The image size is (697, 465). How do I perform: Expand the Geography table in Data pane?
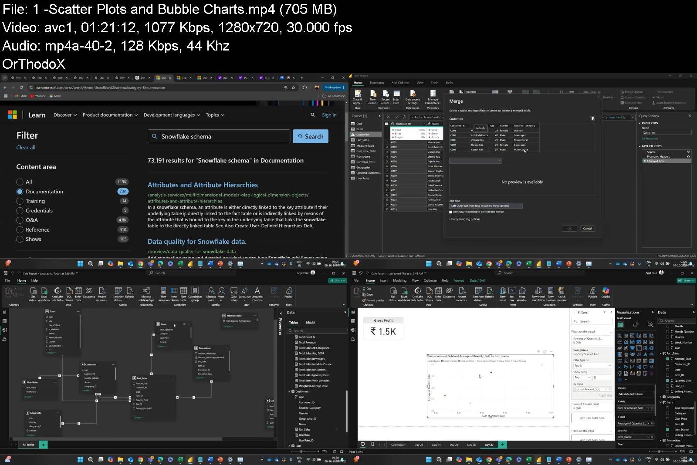pyautogui.click(x=661, y=397)
